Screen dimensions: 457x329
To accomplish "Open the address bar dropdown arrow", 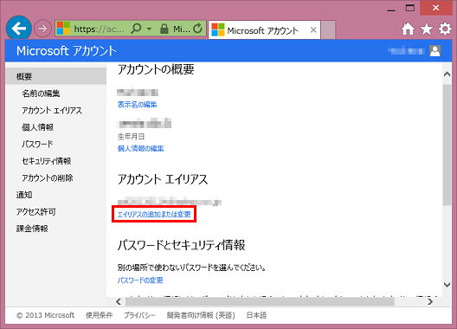I will [x=149, y=29].
